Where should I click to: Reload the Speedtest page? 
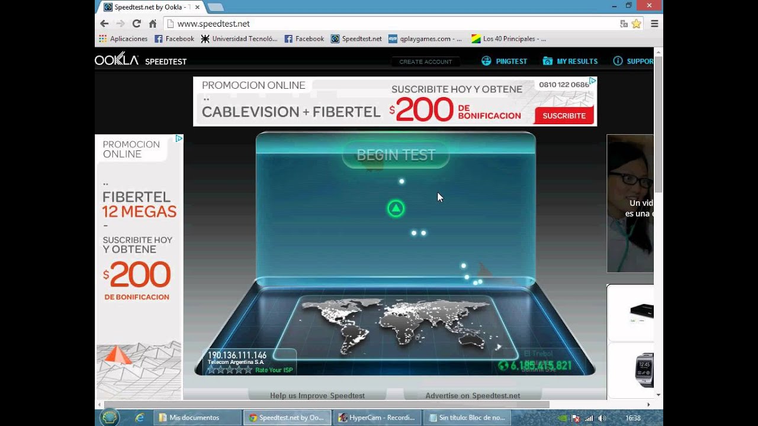click(x=136, y=24)
